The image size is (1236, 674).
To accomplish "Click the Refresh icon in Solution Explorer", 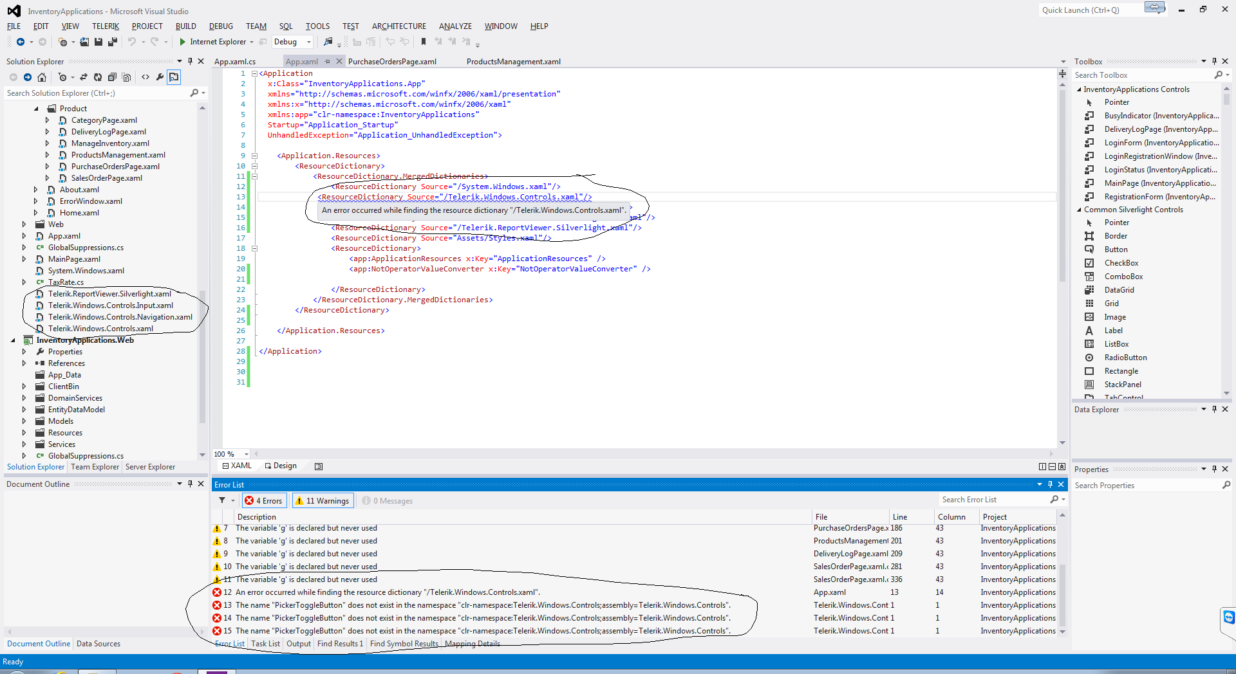I will point(98,77).
